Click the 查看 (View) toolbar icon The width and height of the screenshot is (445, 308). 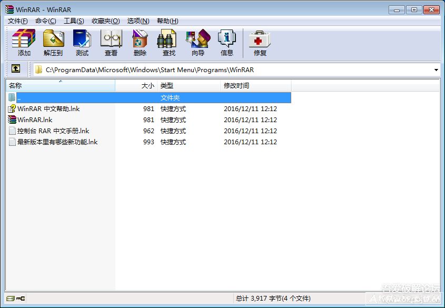coord(111,38)
